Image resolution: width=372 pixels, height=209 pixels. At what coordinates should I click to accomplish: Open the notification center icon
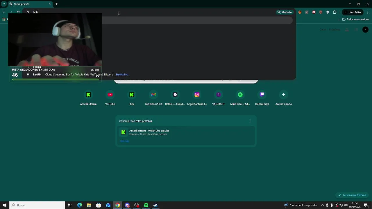click(366, 205)
